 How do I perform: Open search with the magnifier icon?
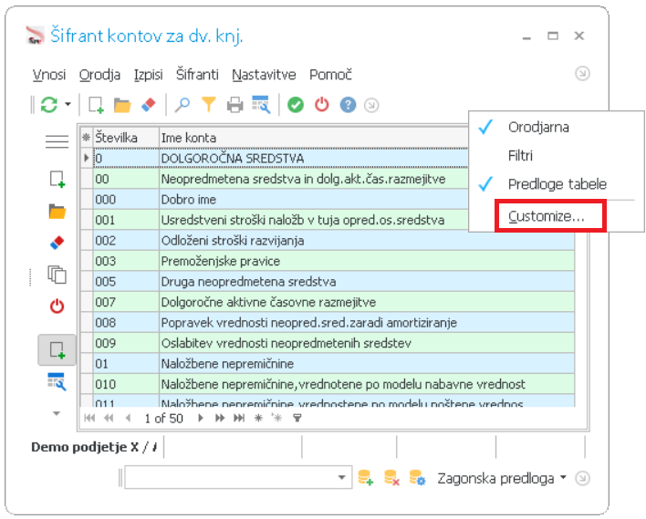click(182, 105)
